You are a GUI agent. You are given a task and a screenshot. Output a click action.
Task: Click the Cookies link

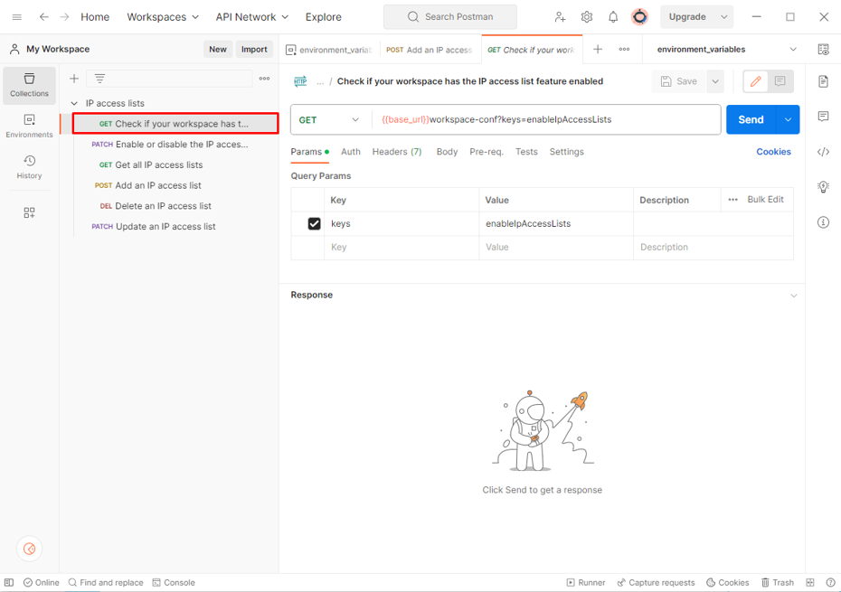[x=773, y=152]
